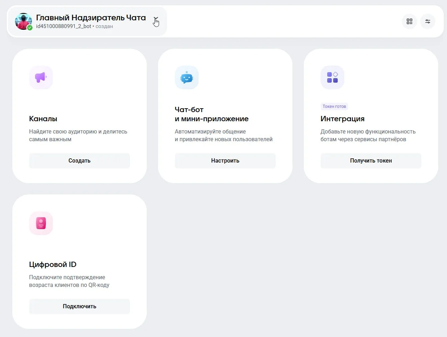Click the bot profile avatar picture
This screenshot has height=337, width=447.
click(x=23, y=20)
